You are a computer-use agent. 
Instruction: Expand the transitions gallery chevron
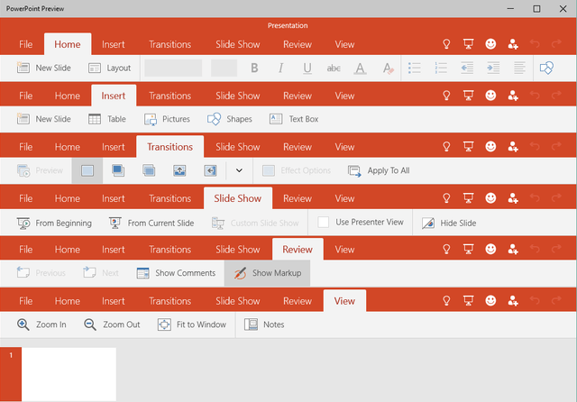(239, 170)
